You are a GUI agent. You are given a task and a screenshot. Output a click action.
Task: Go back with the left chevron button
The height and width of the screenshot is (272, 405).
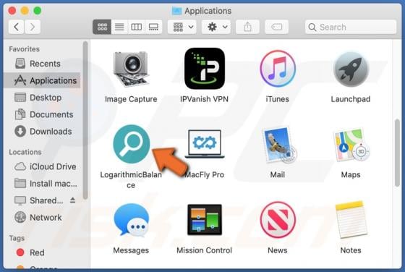pos(16,27)
